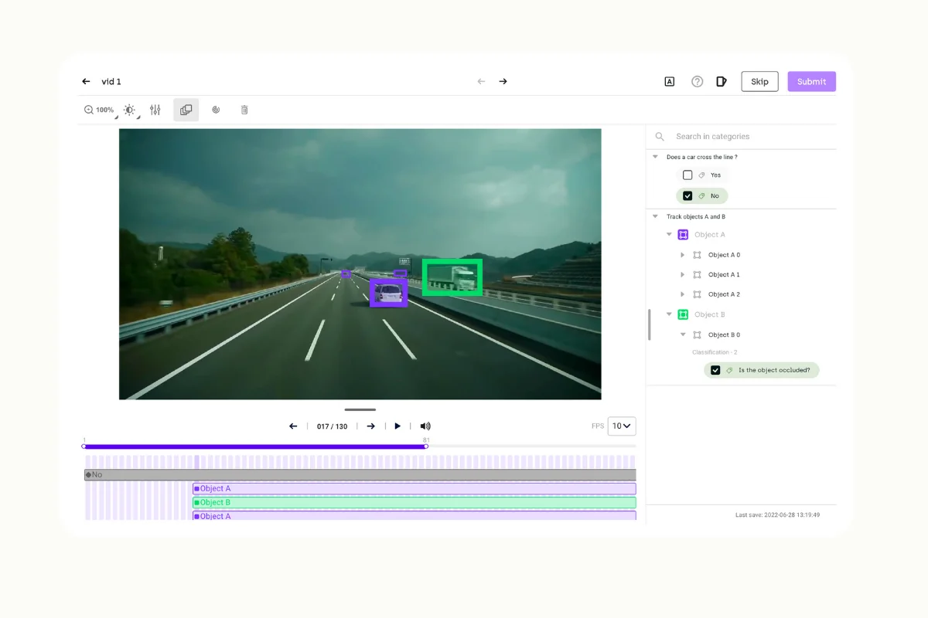This screenshot has height=618, width=928.
Task: Open the text annotation icon near Submit
Action: (x=668, y=81)
